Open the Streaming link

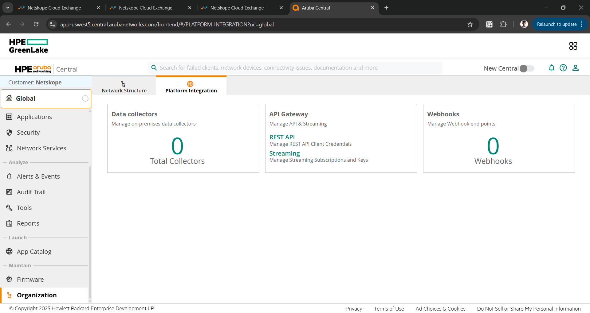[x=285, y=153]
